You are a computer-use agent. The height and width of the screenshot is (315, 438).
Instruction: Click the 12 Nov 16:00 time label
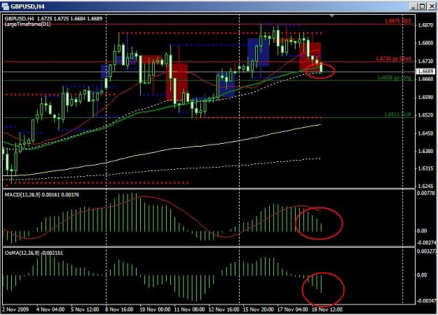pyautogui.click(x=224, y=309)
